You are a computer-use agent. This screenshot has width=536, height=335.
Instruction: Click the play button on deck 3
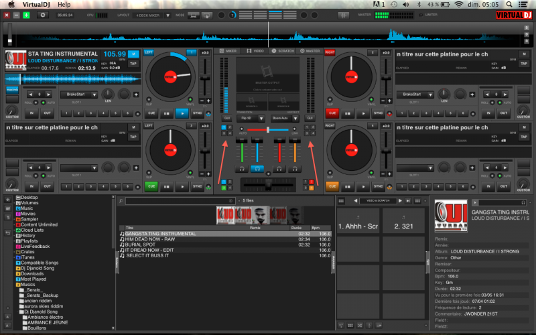pyautogui.click(x=182, y=186)
